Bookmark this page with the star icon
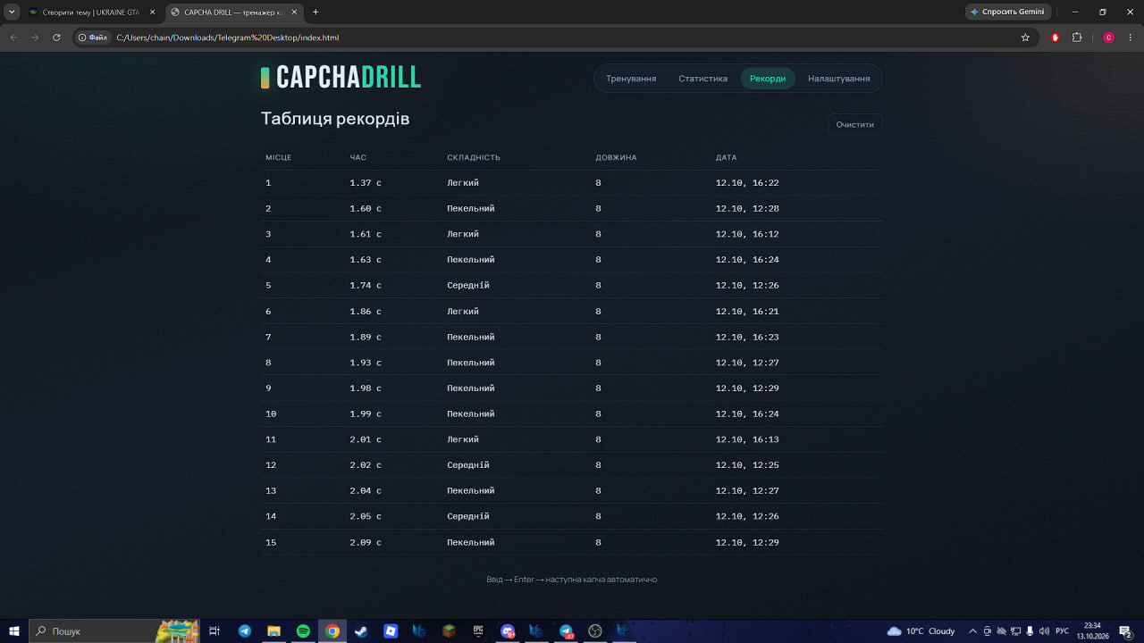The width and height of the screenshot is (1144, 643). pyautogui.click(x=1025, y=38)
